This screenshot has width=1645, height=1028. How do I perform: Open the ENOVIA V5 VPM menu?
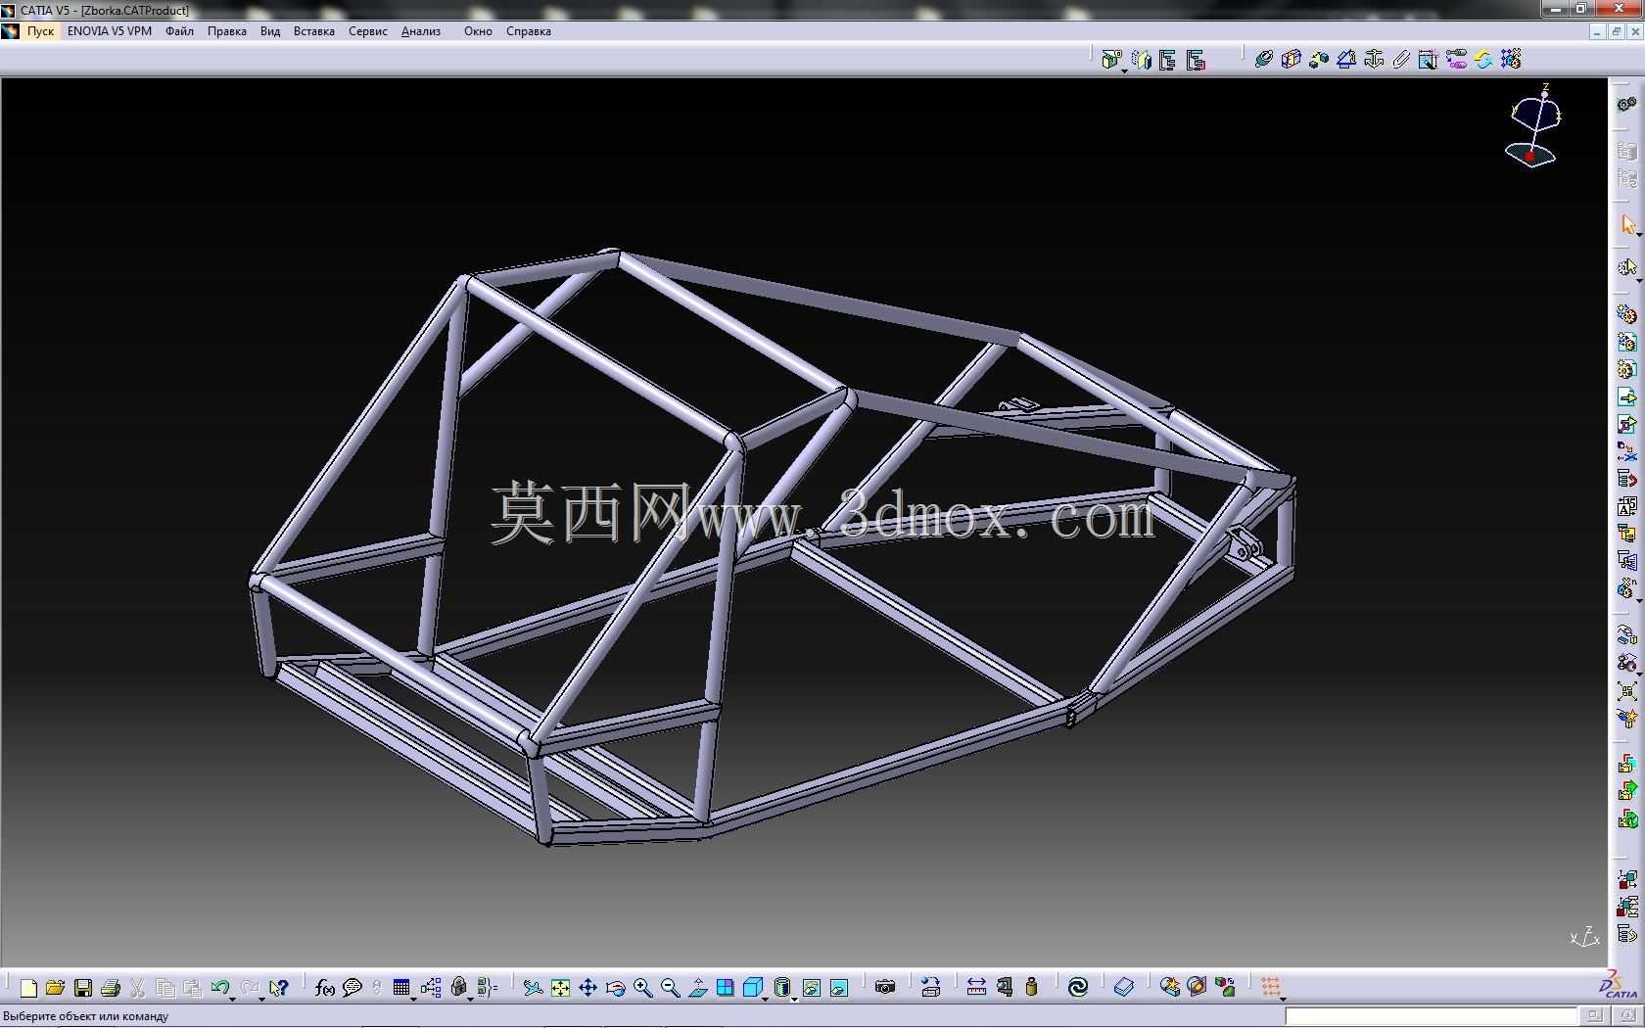(110, 31)
